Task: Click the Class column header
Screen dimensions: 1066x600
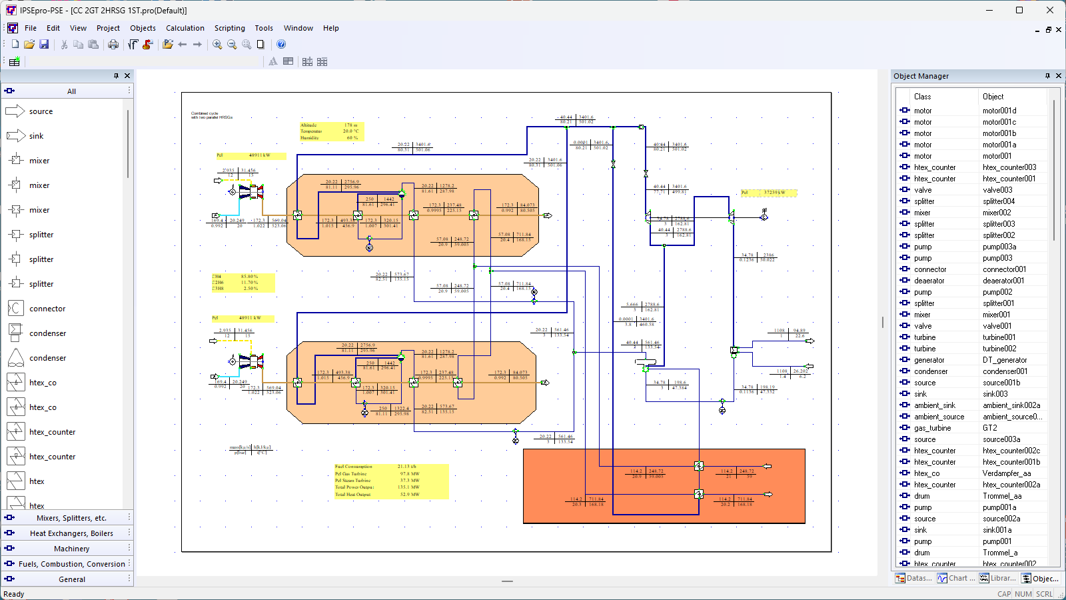Action: point(922,97)
